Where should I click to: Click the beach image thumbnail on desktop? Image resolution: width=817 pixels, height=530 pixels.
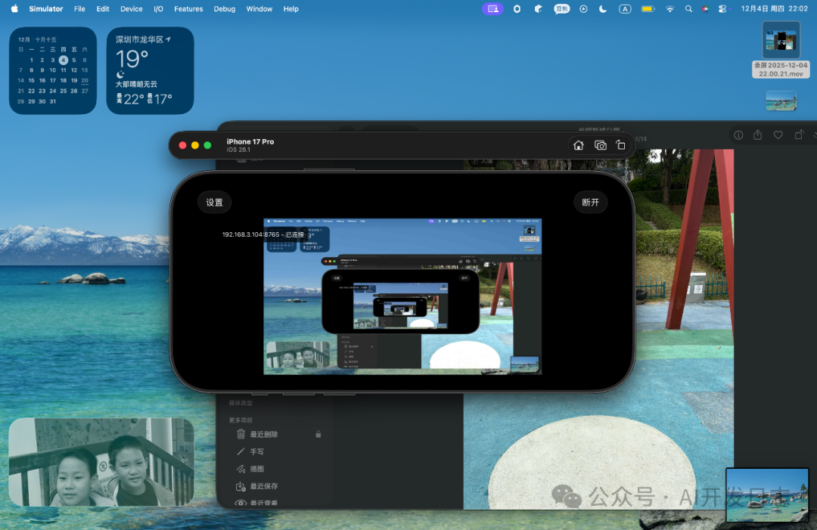781,101
